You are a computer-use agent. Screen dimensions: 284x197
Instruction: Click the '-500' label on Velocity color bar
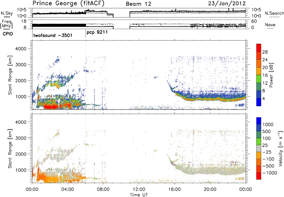point(268,166)
